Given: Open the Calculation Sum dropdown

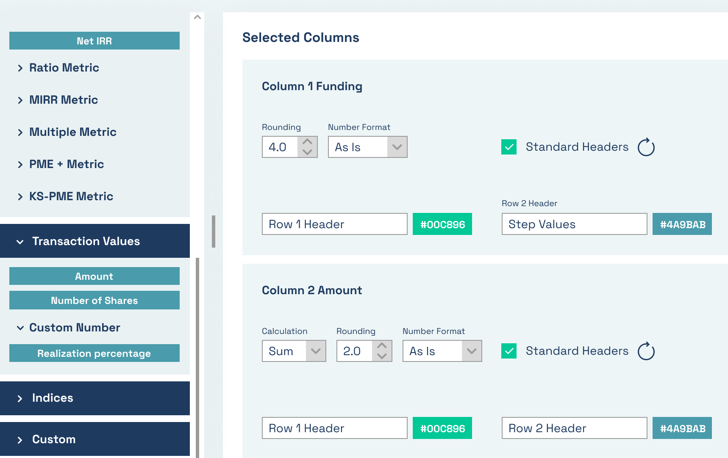Looking at the screenshot, I should point(294,351).
